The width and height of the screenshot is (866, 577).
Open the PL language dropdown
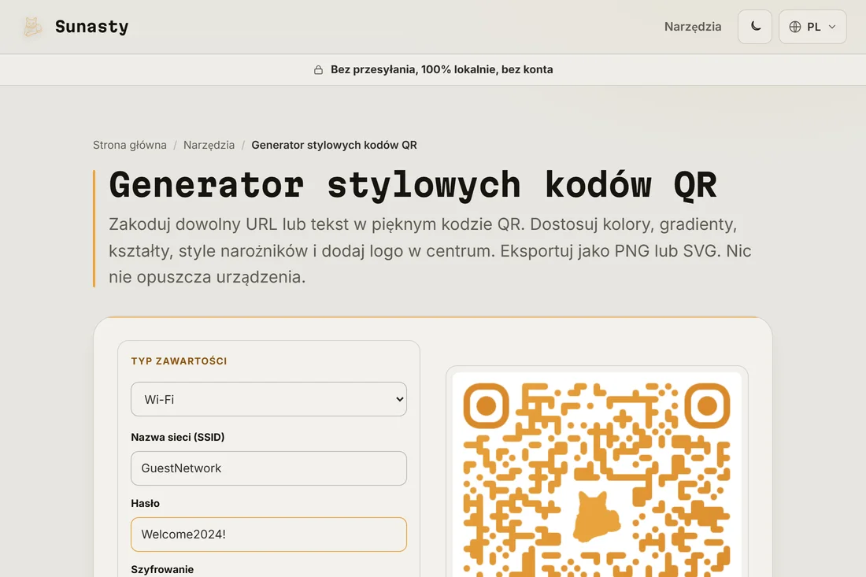click(812, 27)
